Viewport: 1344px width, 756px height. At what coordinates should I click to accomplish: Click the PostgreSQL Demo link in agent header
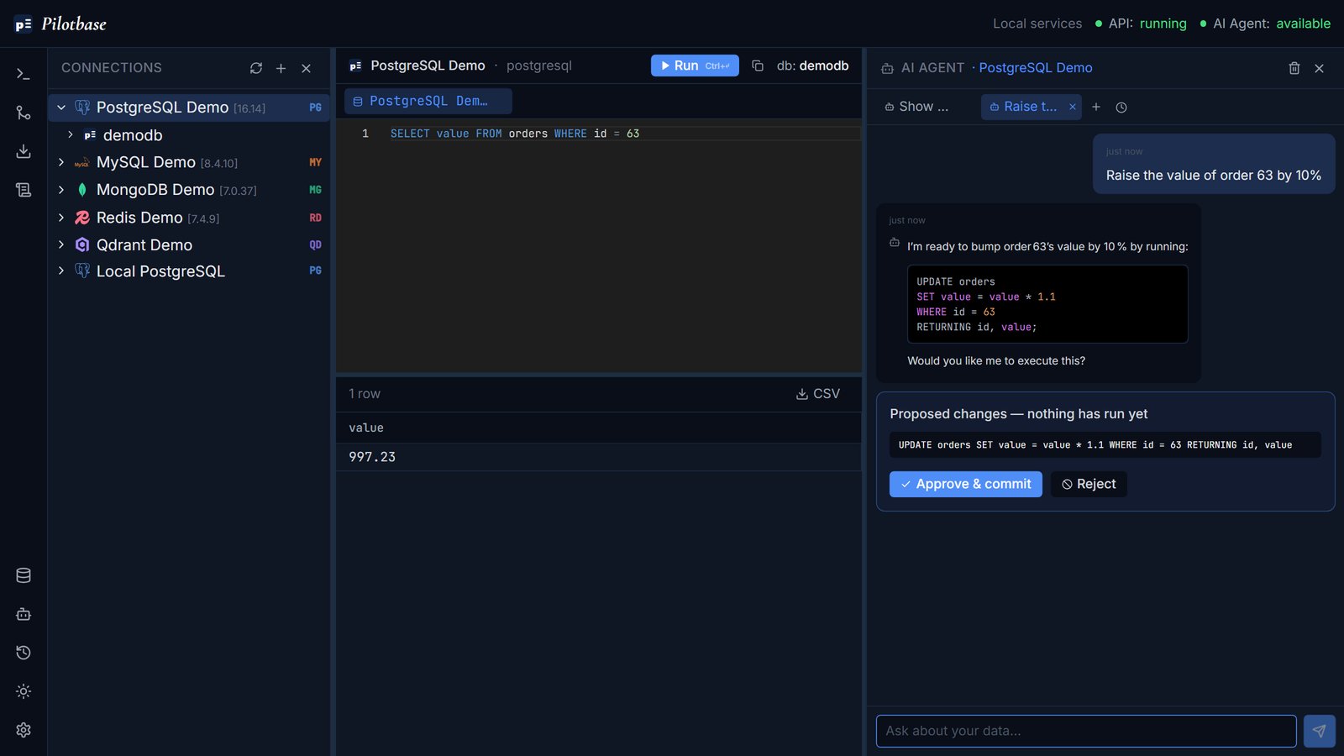(1035, 68)
